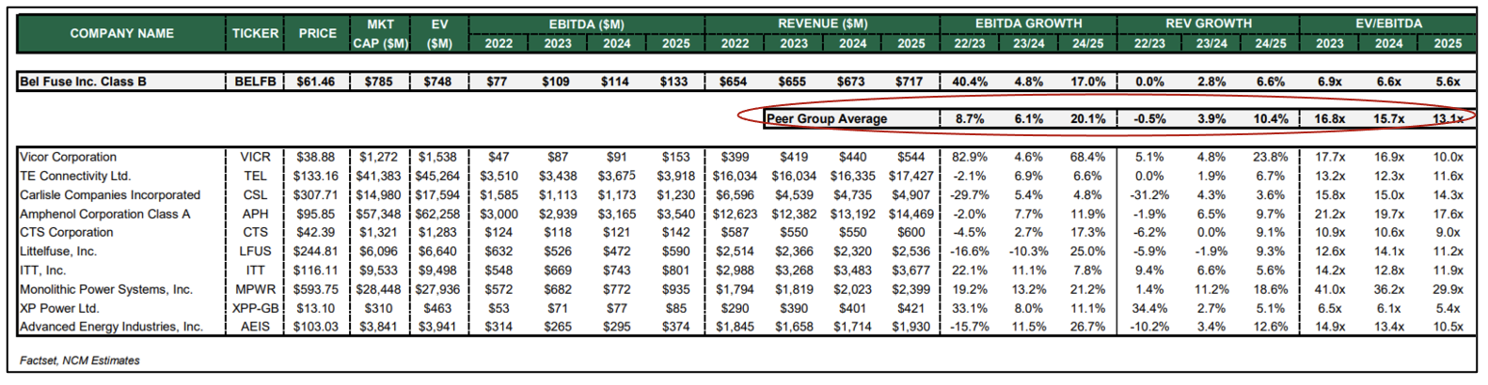Click Peer Group Average -0.5% cell
Image resolution: width=1488 pixels, height=385 pixels.
1150,119
